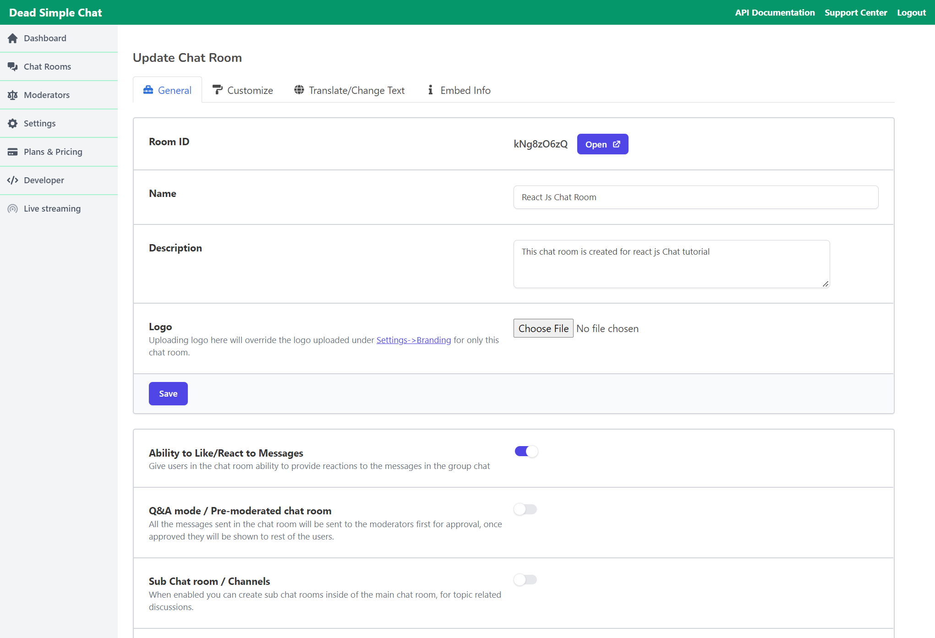This screenshot has height=638, width=935.
Task: Open API Documentation from the top bar
Action: 775,12
